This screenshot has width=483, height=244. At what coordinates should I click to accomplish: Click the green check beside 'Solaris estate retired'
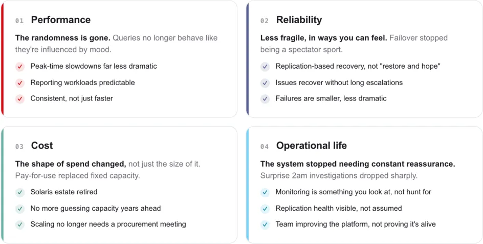tap(20, 193)
